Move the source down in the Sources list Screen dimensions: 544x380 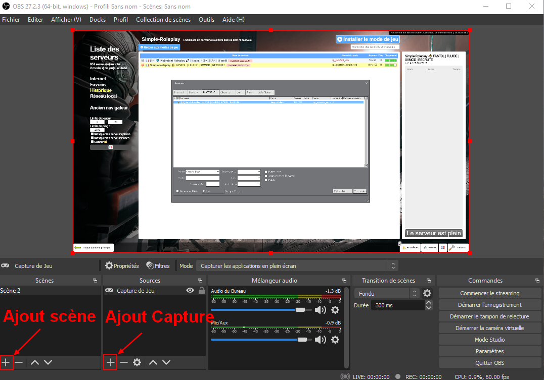click(x=166, y=362)
